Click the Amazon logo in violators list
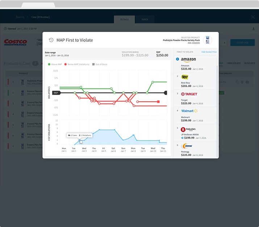The height and width of the screenshot is (227, 259). point(188,60)
